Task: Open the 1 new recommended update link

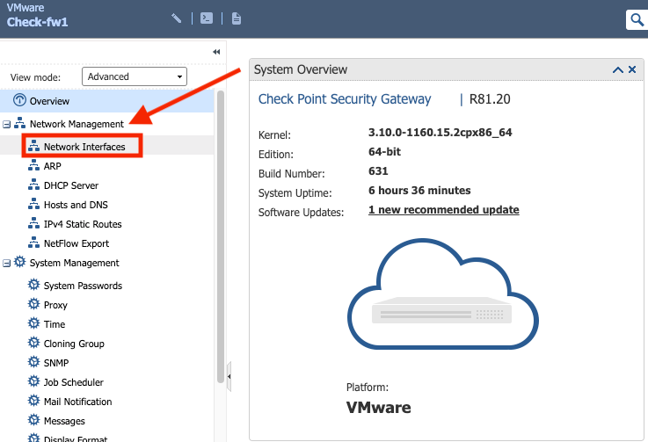Action: [x=443, y=210]
